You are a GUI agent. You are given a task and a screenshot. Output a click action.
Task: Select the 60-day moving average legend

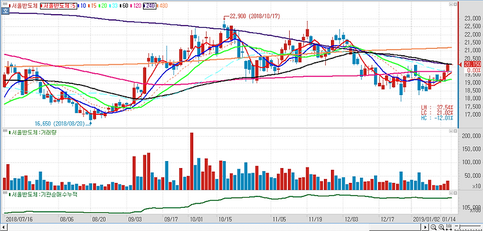(x=124, y=6)
